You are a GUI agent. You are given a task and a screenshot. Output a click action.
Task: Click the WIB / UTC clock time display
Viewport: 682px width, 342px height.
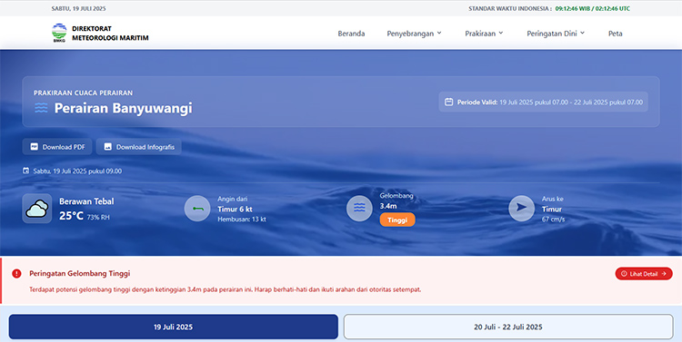593,8
